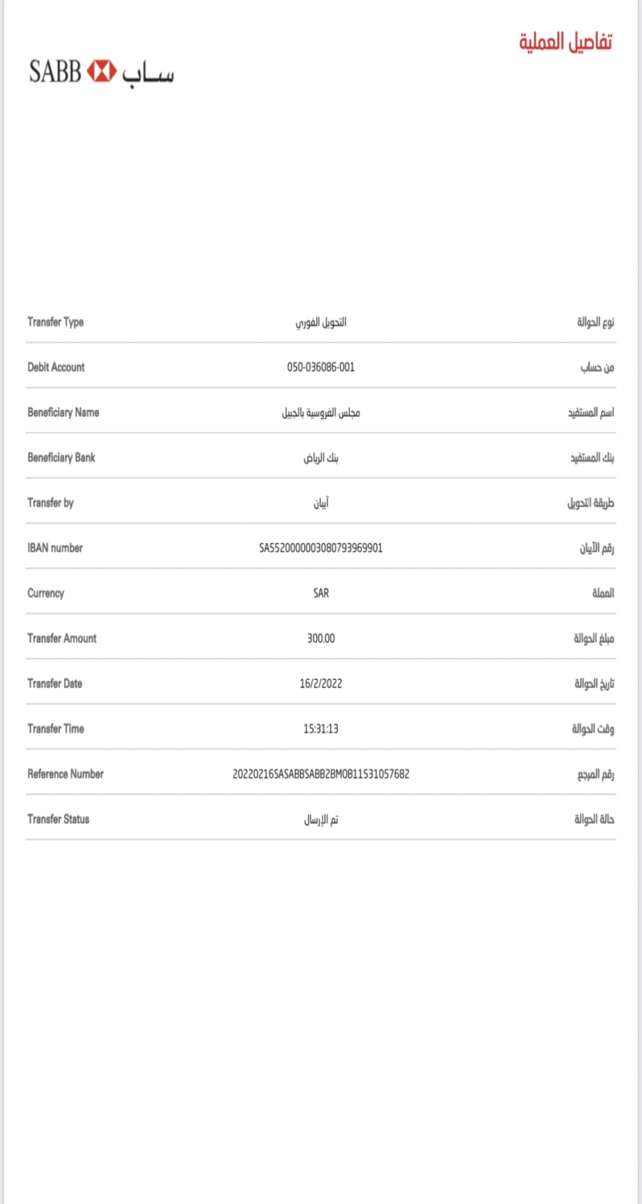Screen dimensions: 642x1204
Task: Click the transfer date 16/2/2022
Action: pyautogui.click(x=321, y=684)
